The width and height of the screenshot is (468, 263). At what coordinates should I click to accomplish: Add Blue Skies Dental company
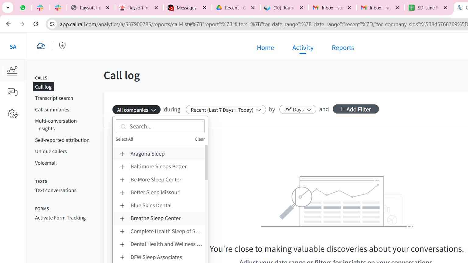[158, 205]
